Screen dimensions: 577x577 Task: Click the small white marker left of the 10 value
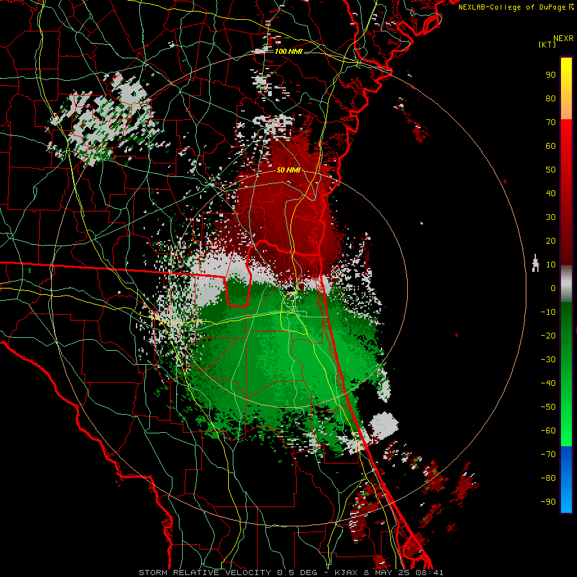click(535, 263)
